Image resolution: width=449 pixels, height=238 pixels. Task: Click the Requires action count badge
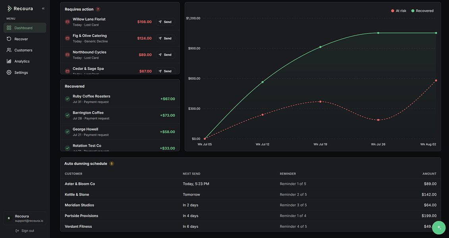(x=98, y=10)
